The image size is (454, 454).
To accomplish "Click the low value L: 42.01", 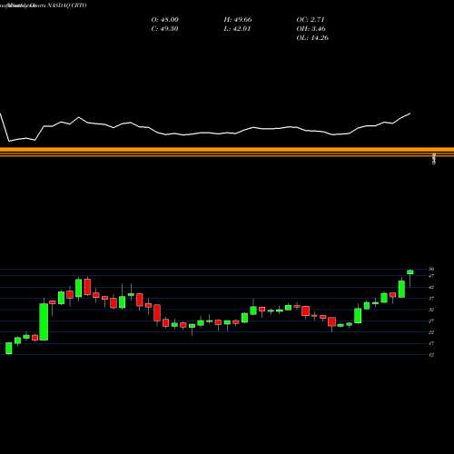I will (237, 29).
